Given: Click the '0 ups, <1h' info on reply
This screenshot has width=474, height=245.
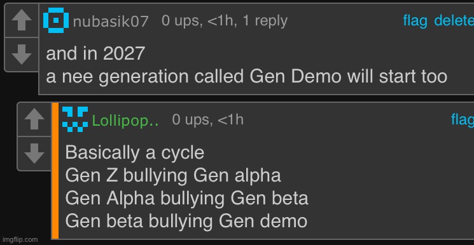Looking at the screenshot, I should 207,120.
